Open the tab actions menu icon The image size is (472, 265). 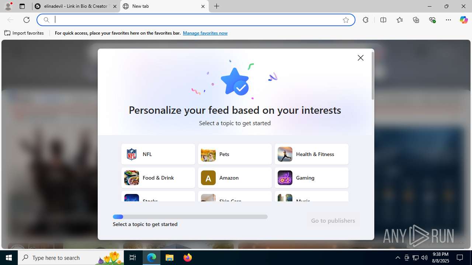click(22, 6)
